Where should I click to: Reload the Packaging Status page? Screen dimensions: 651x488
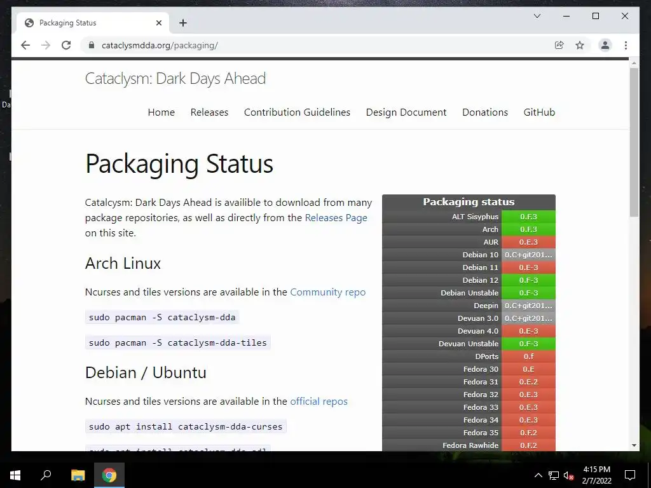pyautogui.click(x=66, y=45)
